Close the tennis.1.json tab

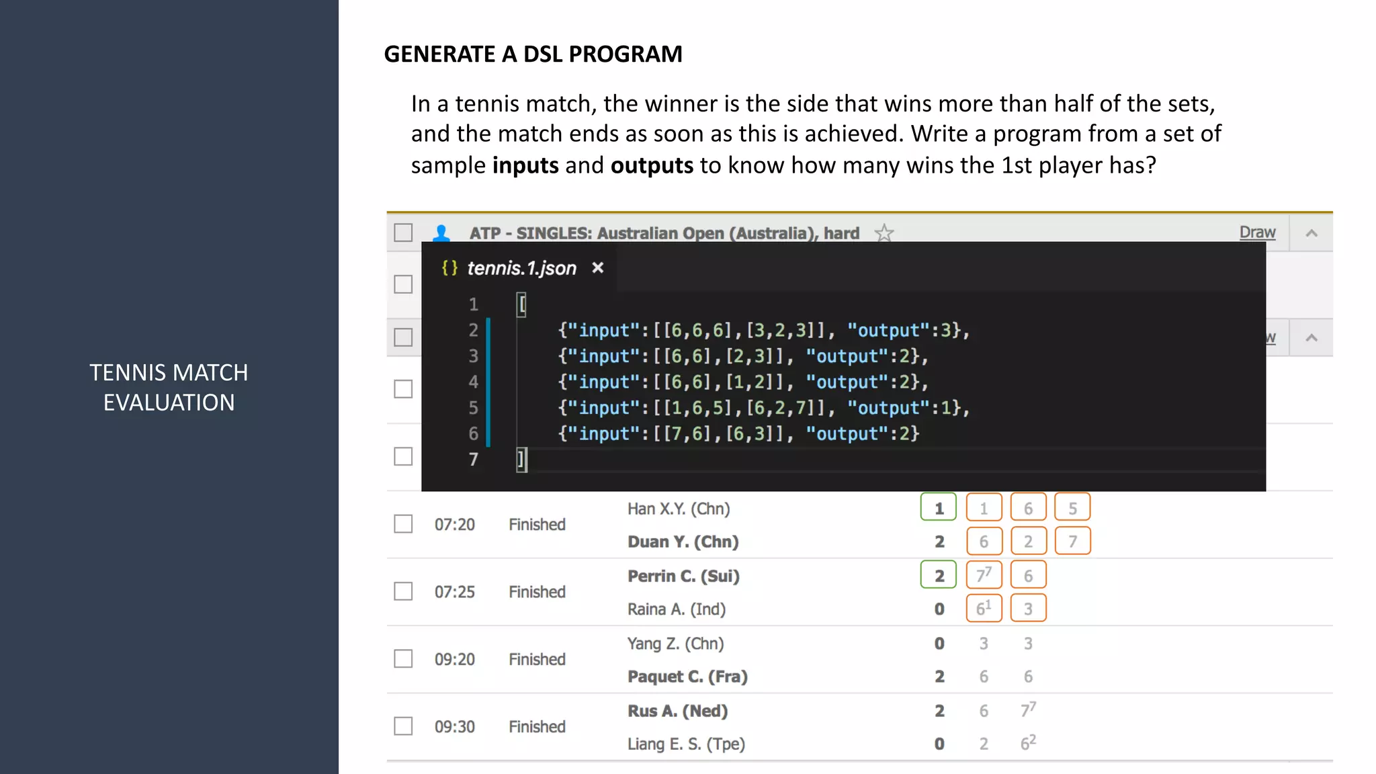pos(597,268)
